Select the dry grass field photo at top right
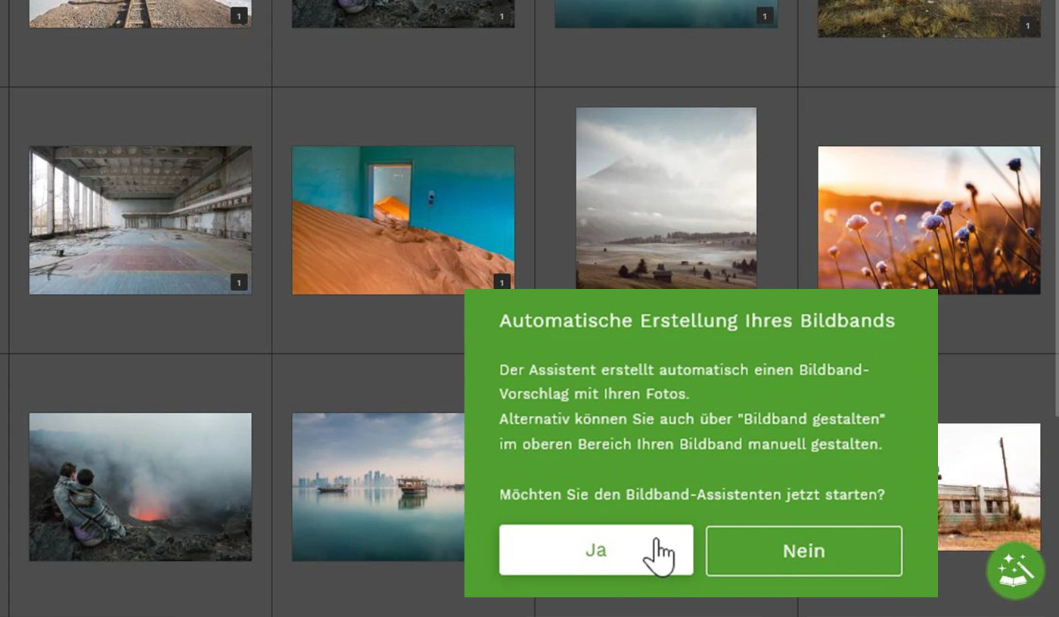Screen dimensions: 1059x617 [929, 18]
